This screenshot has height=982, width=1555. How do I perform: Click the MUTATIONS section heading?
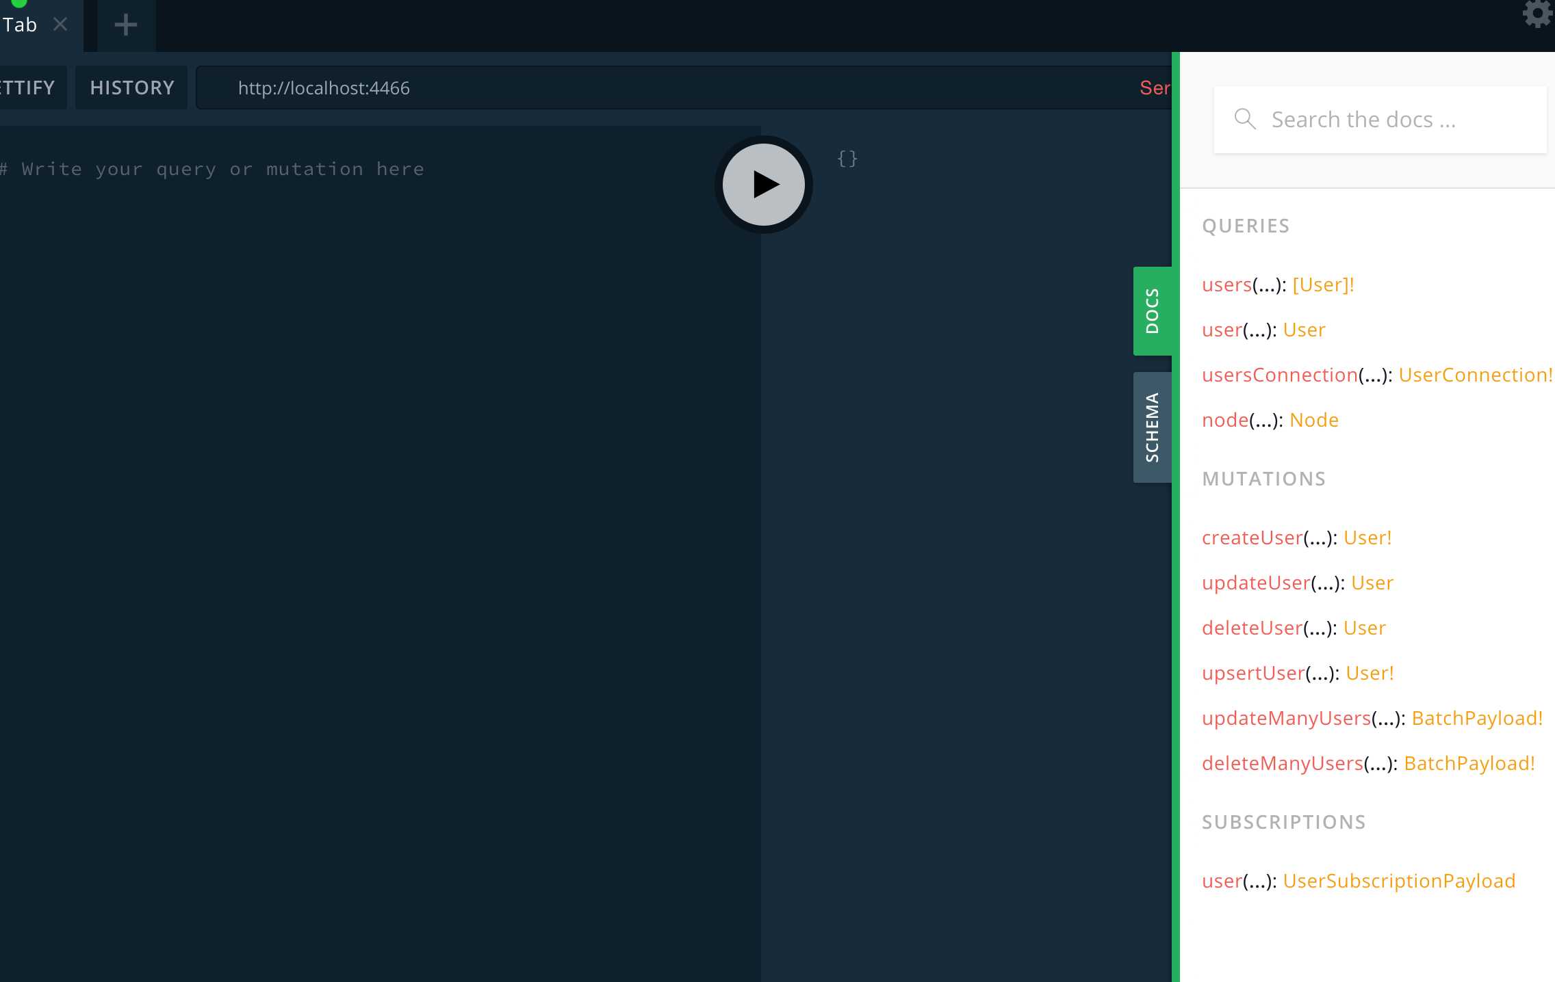point(1264,479)
